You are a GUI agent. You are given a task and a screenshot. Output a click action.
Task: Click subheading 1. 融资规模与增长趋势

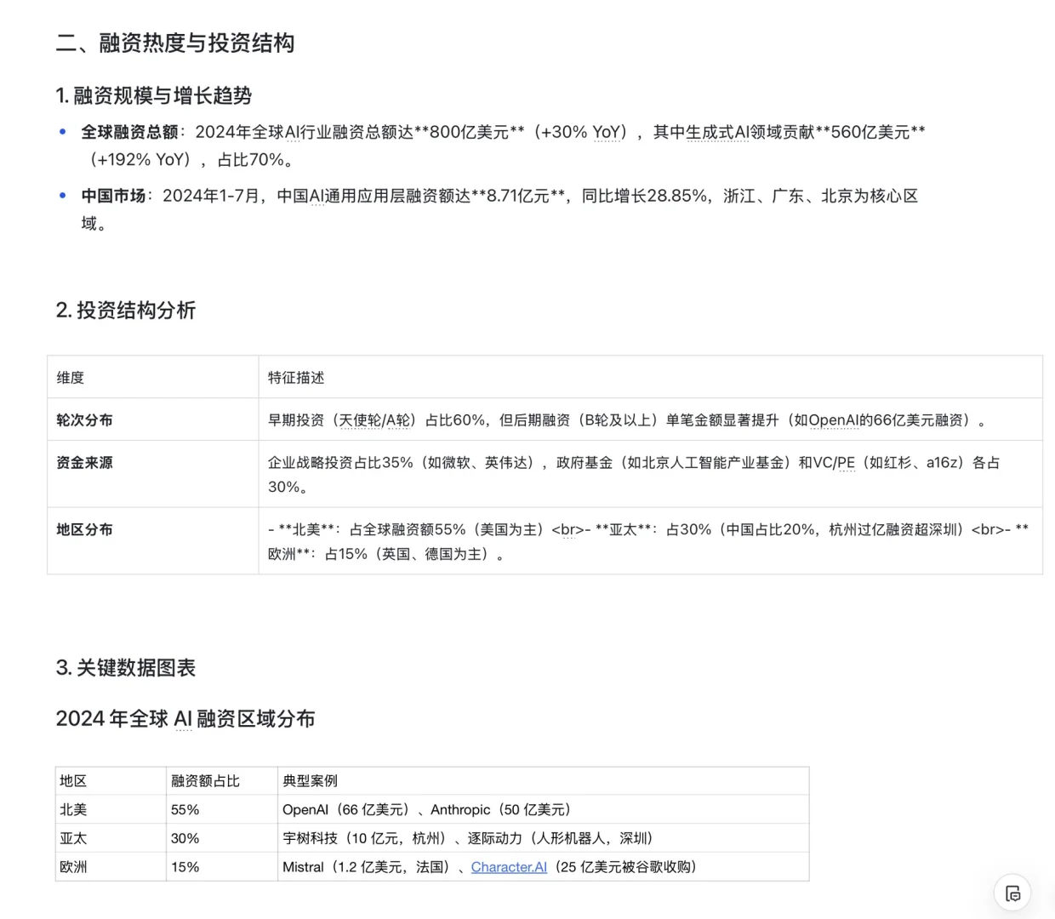pyautogui.click(x=154, y=96)
